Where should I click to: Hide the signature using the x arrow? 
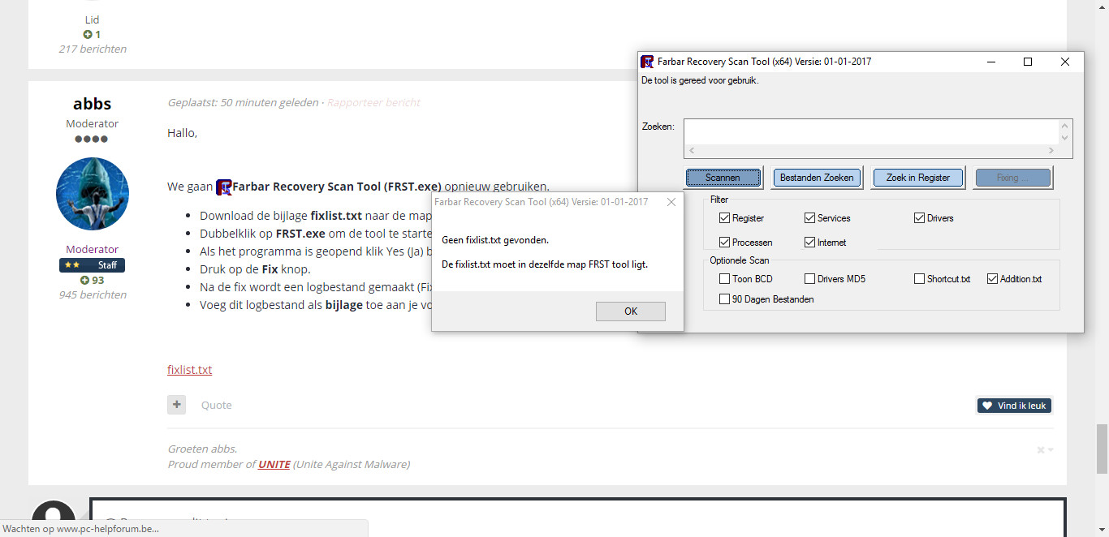tap(1045, 450)
